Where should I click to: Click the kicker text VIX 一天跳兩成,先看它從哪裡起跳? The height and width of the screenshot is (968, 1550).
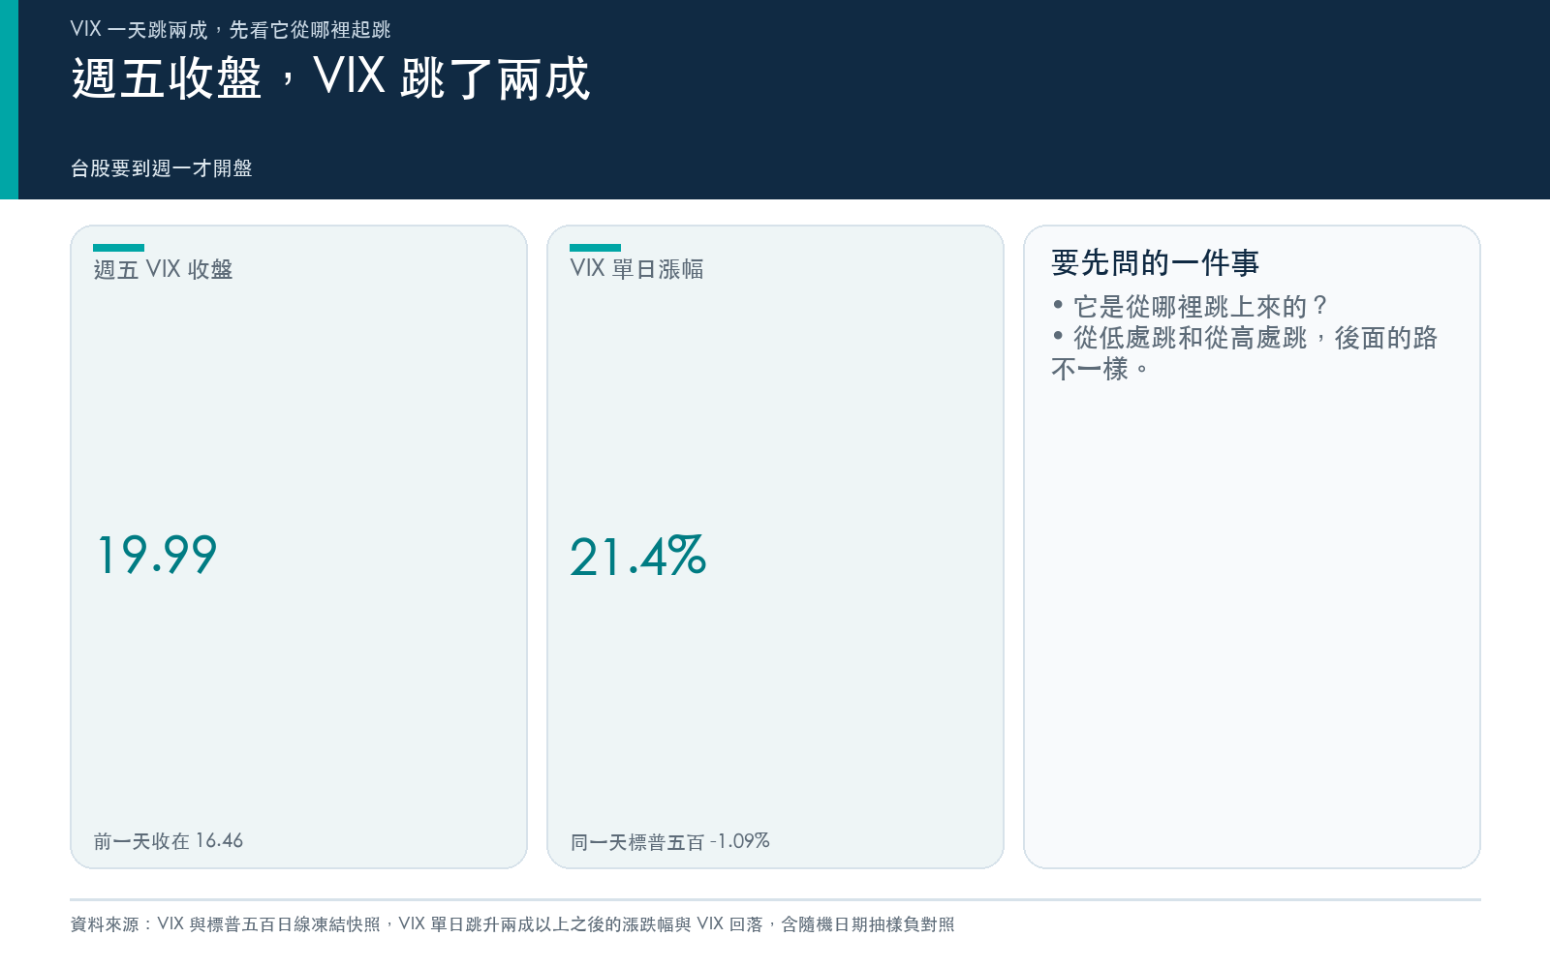pos(231,30)
